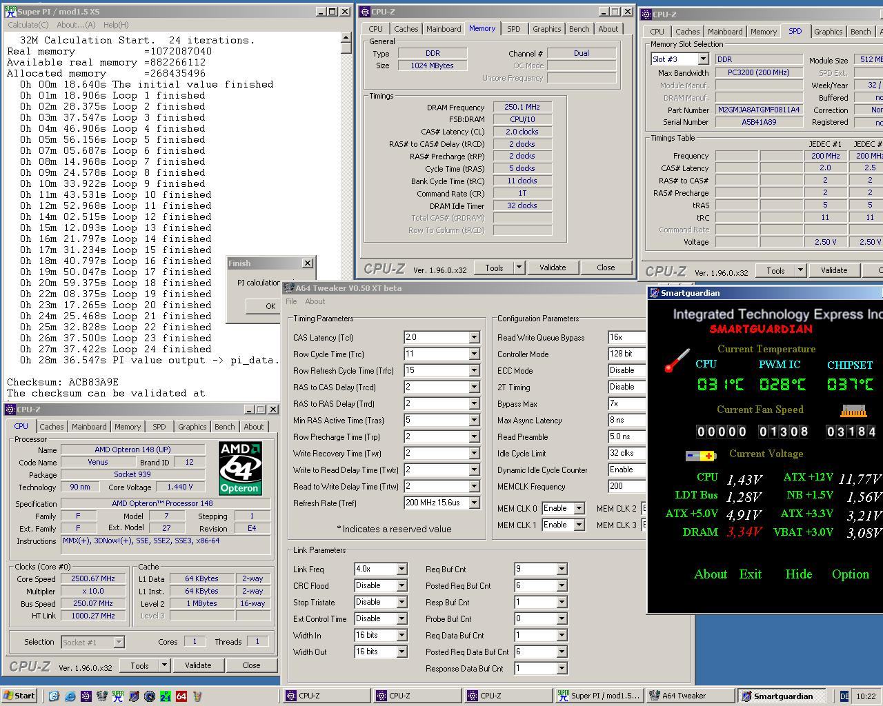Open Option in Smartguardian
This screenshot has height=706, width=883.
tap(851, 574)
